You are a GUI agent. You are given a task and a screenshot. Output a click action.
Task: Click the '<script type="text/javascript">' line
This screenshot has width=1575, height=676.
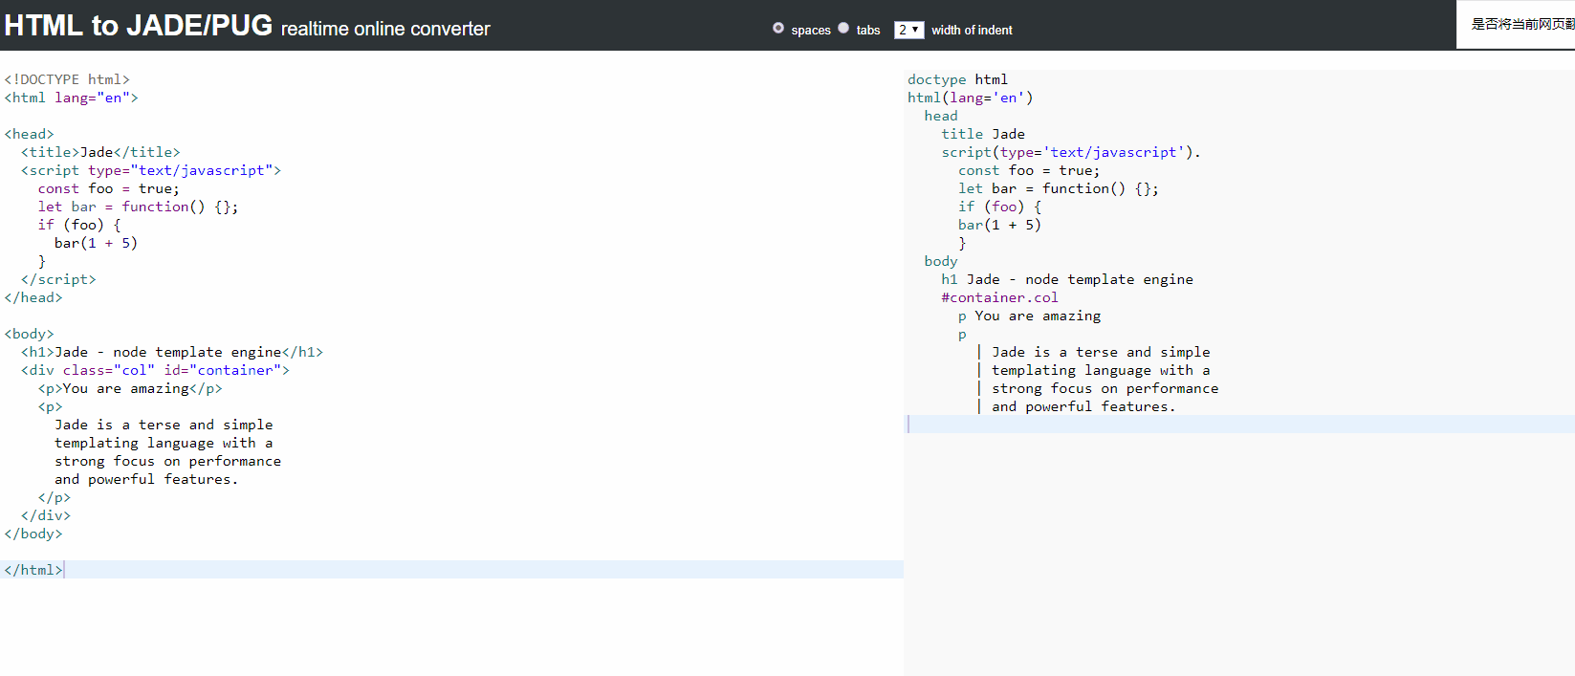click(x=151, y=170)
